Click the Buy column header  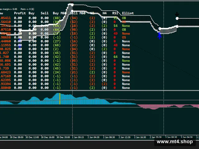tap(31, 13)
